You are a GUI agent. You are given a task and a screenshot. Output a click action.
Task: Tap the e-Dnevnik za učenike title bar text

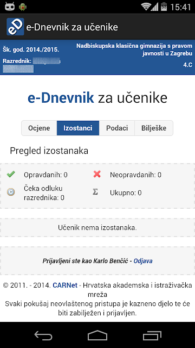(x=72, y=27)
